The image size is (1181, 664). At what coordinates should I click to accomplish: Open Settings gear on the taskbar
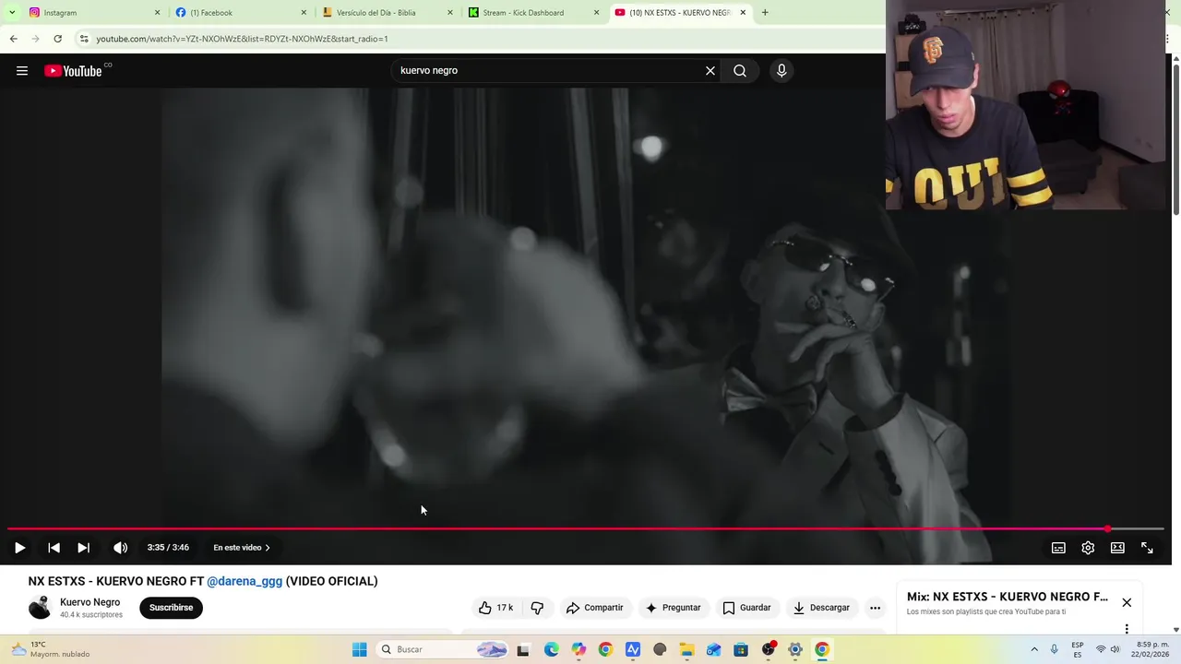pos(795,649)
